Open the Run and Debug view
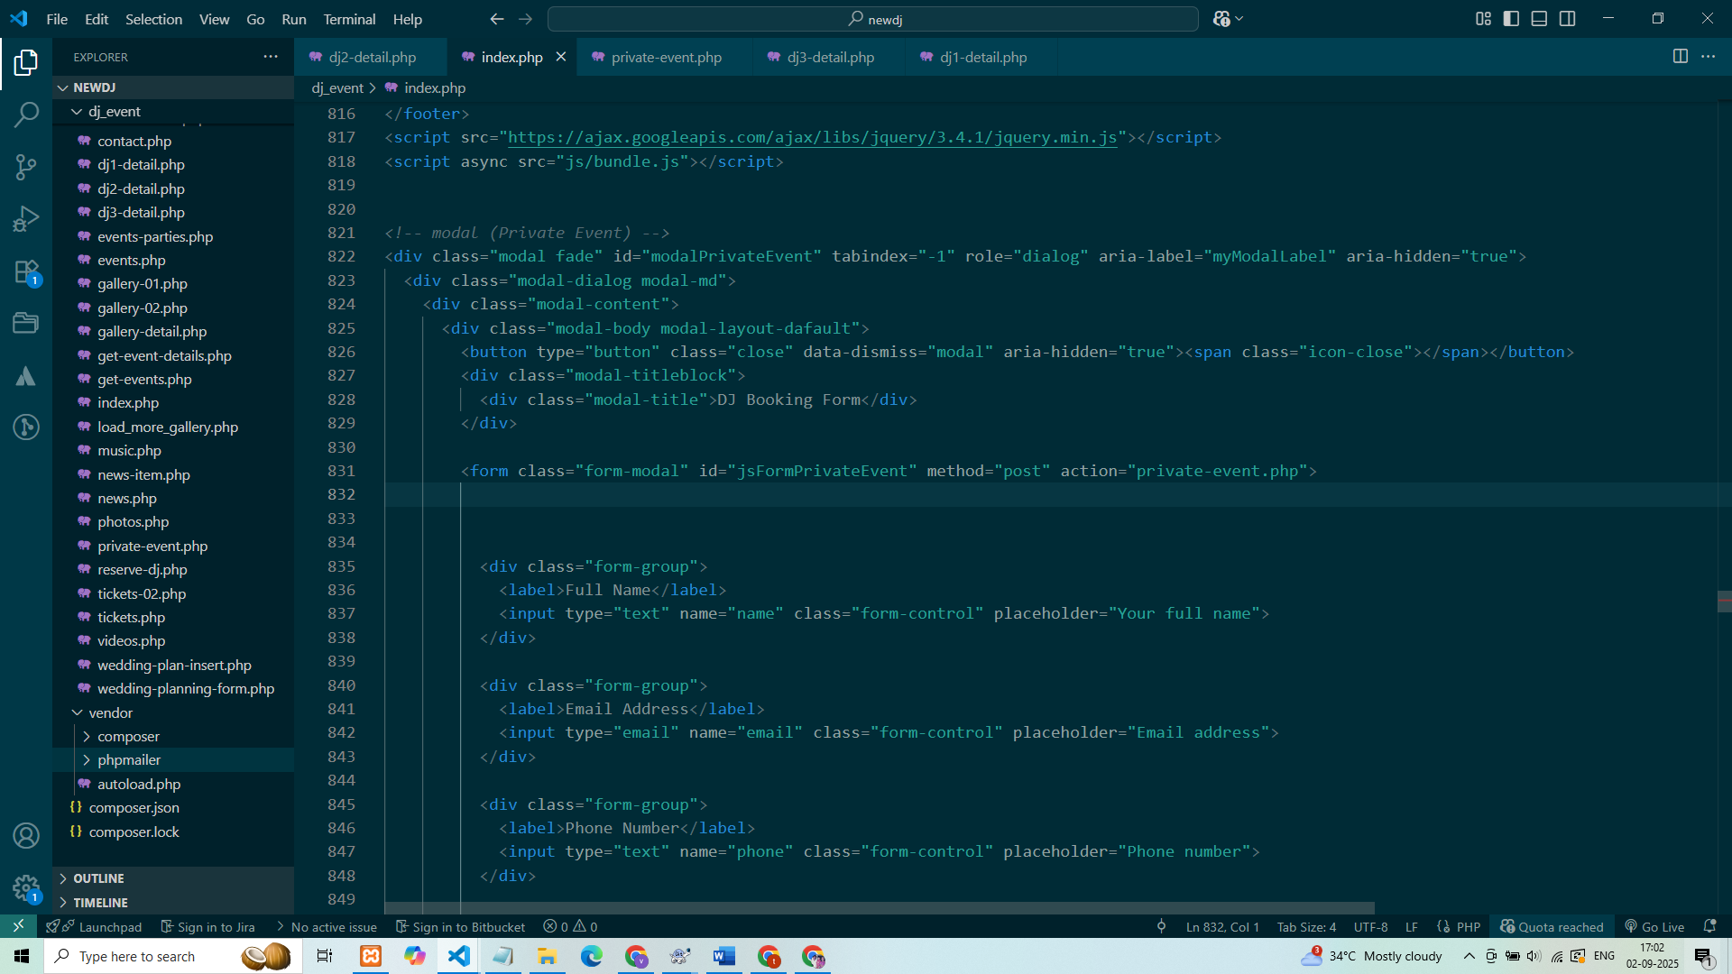The width and height of the screenshot is (1732, 974). pos(26,219)
